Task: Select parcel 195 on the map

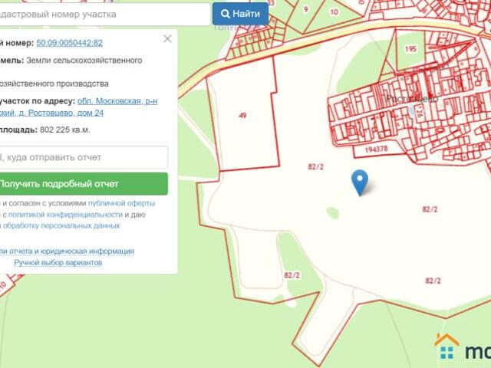Action: point(410,48)
